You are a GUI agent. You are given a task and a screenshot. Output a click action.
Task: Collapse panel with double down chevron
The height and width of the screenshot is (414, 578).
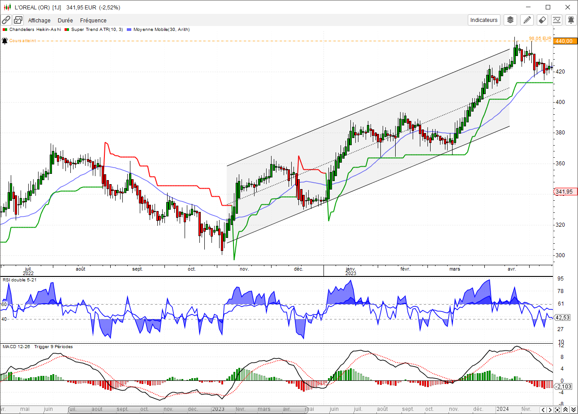tap(573, 410)
